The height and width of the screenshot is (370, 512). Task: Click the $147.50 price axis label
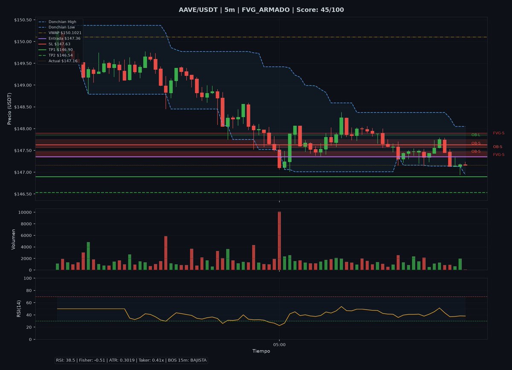coord(23,151)
